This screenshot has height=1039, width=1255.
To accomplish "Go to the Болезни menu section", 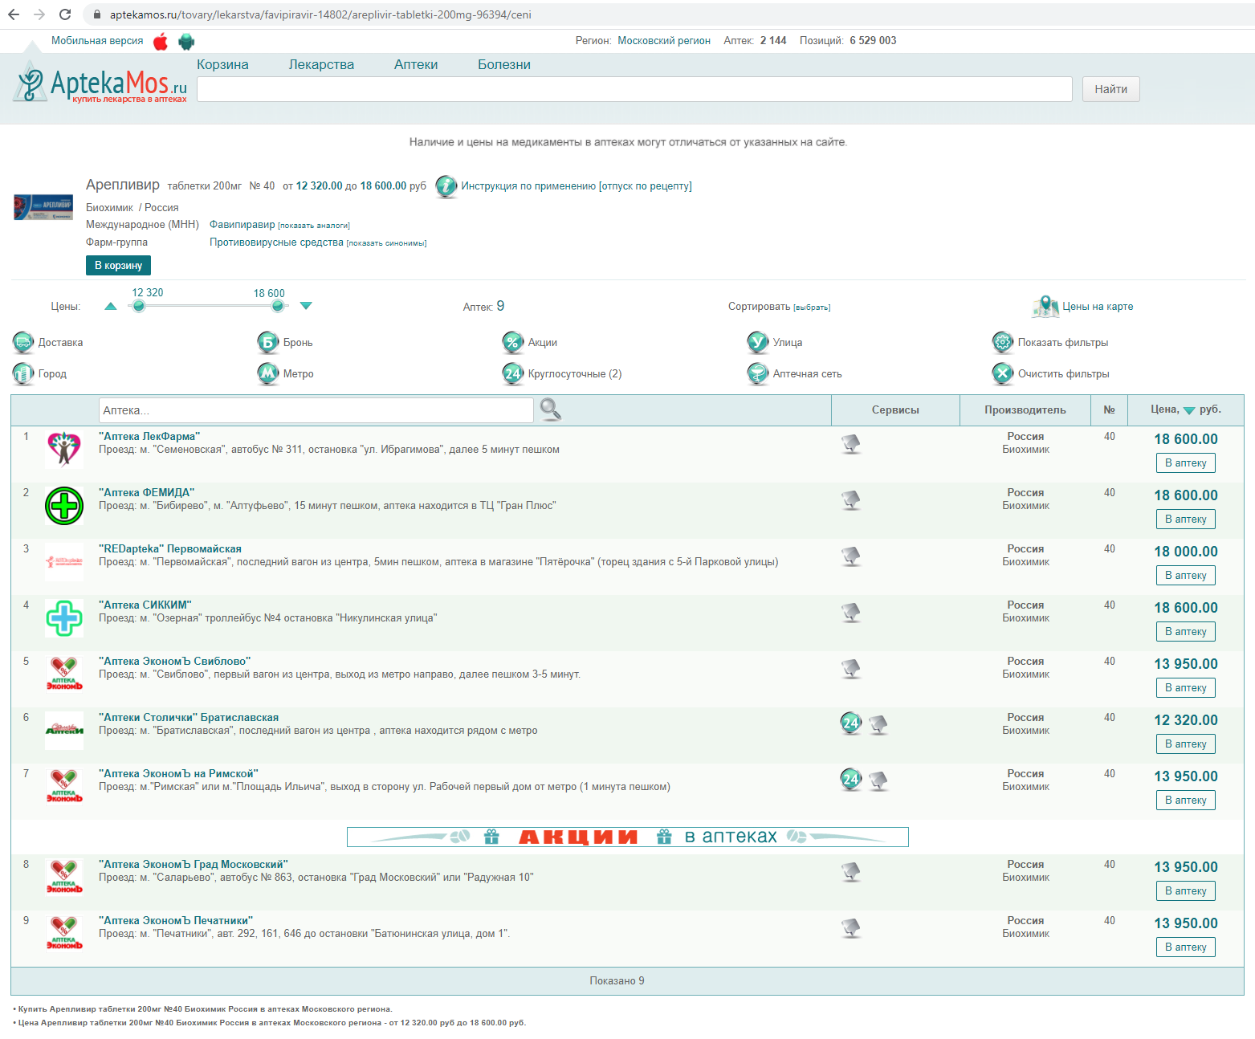I will 503,65.
